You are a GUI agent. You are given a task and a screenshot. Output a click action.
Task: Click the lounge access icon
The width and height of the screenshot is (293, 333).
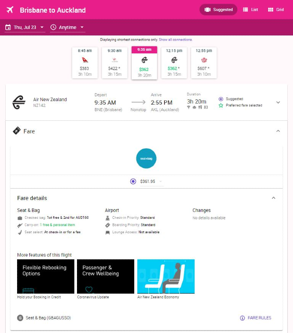tap(108, 232)
